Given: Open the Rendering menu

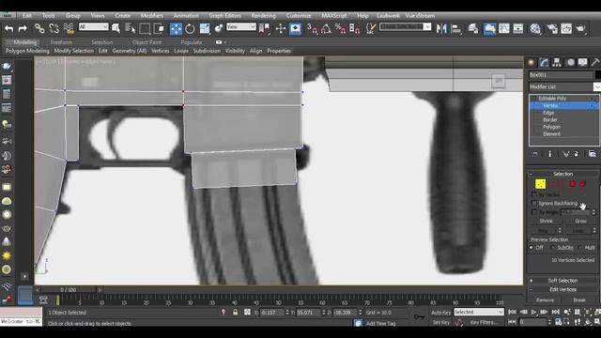Looking at the screenshot, I should 263,16.
